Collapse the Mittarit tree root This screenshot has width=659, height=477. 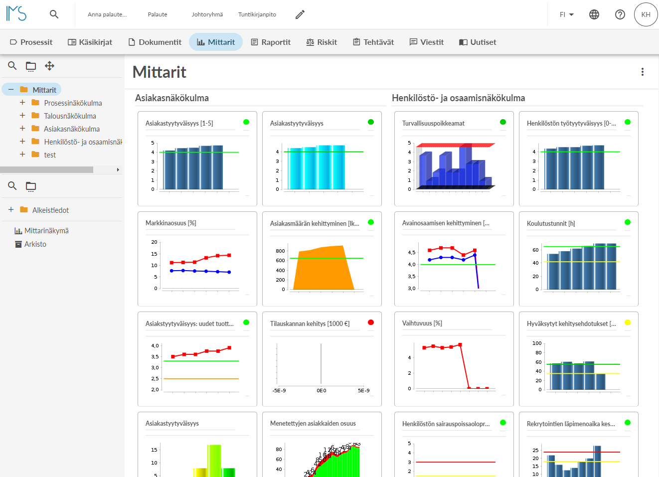11,90
